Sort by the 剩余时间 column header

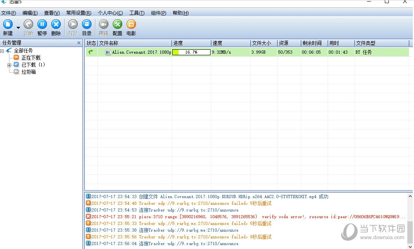click(314, 43)
